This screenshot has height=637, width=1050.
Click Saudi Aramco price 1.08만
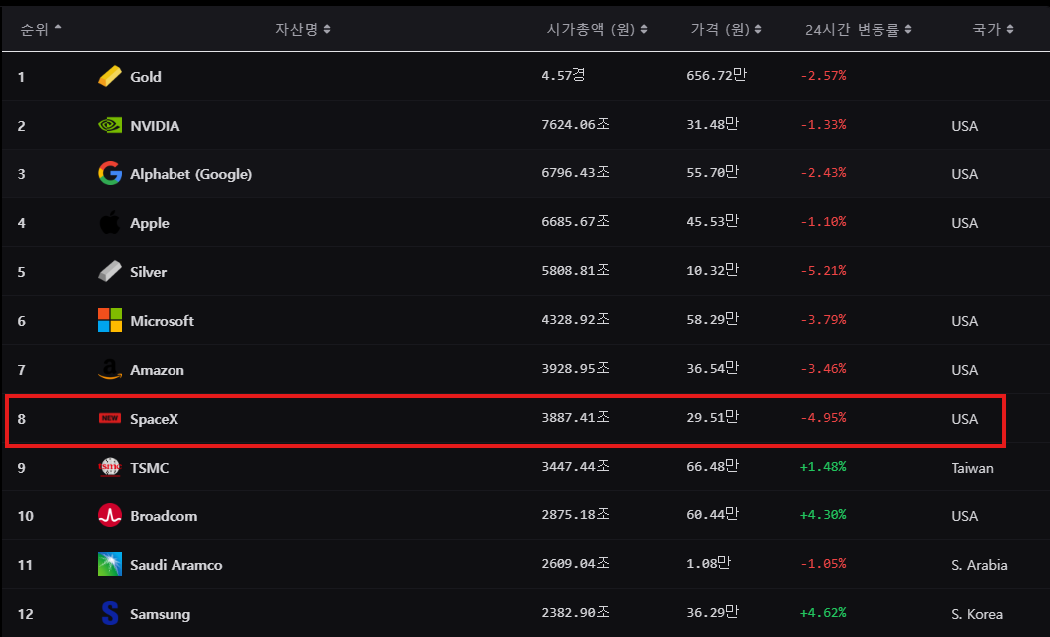709,563
